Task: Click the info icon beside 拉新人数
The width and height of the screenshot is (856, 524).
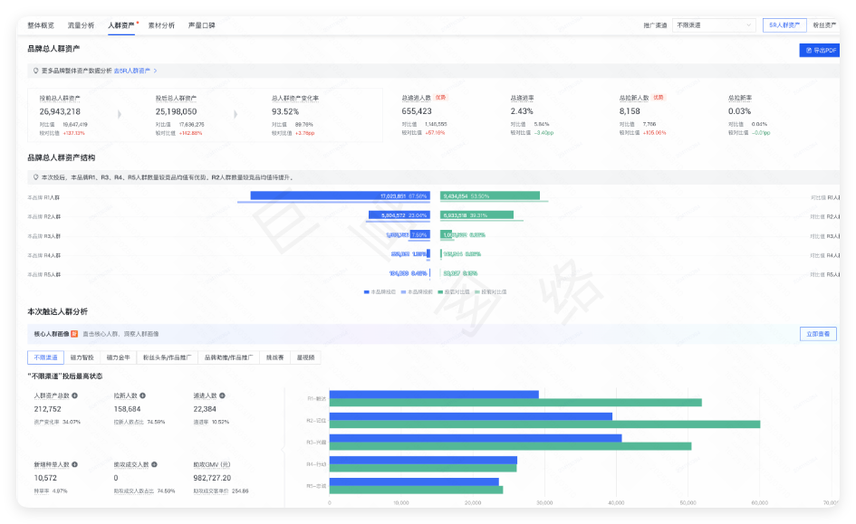Action: tap(142, 395)
